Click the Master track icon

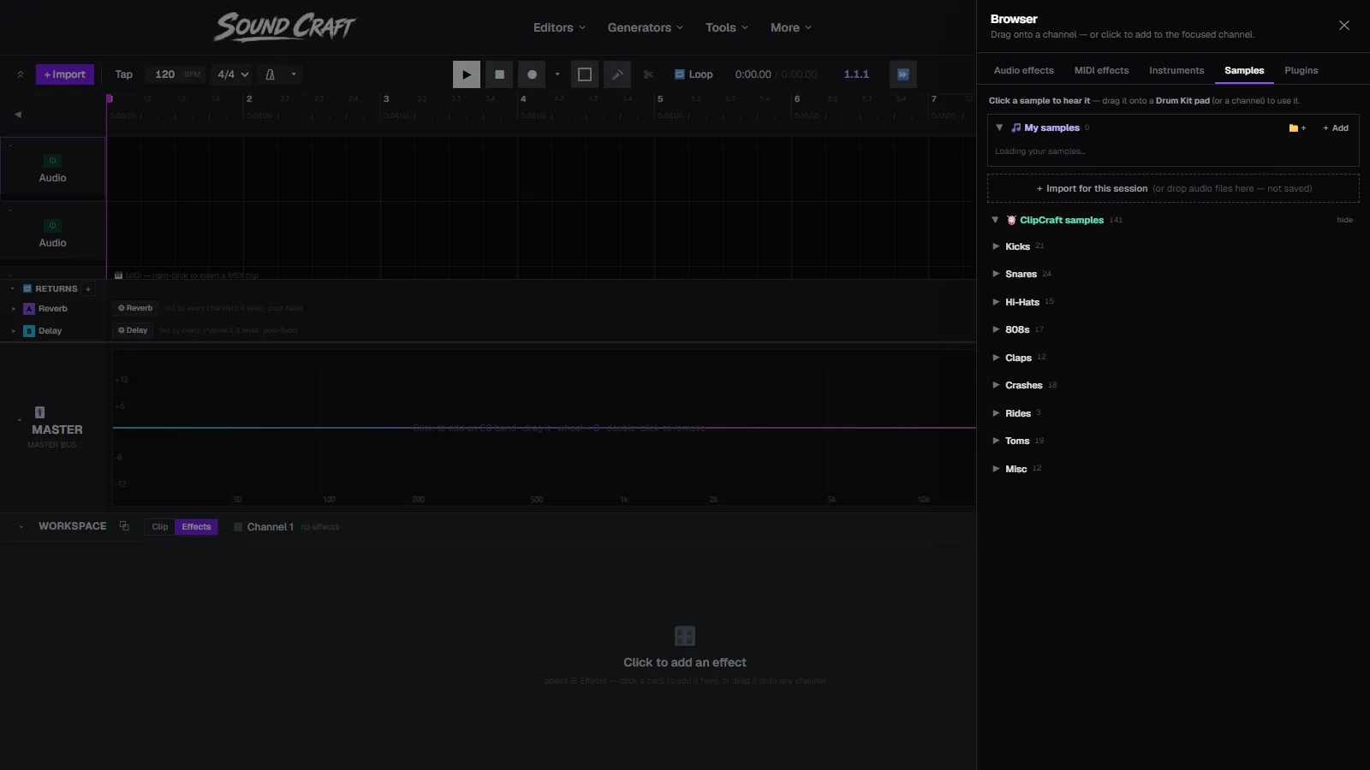(39, 412)
